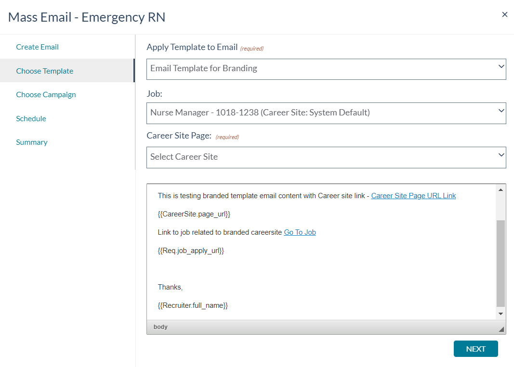Follow the Career Site Page URL Link
514x367 pixels.
coord(413,196)
